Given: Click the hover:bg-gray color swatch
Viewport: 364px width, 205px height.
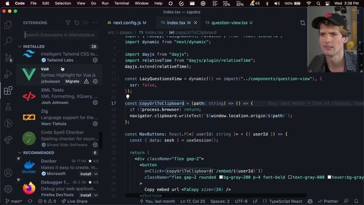Looking at the screenshot, I should 329,177.
